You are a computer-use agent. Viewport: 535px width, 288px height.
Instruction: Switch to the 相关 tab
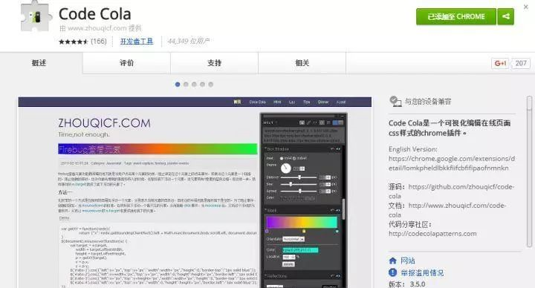tap(302, 63)
